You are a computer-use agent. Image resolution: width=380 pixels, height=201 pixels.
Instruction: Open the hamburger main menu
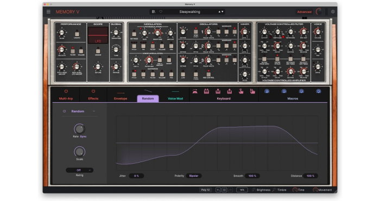pos(48,11)
